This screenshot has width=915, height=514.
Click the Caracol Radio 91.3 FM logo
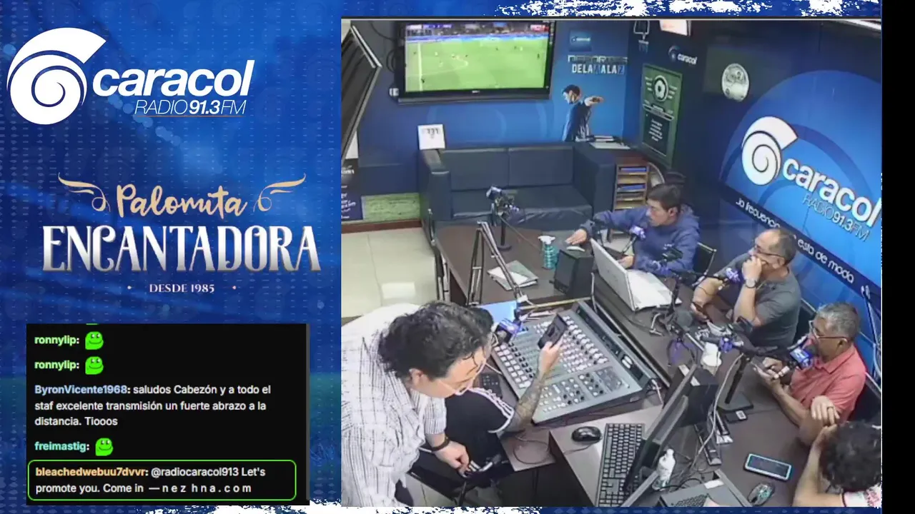point(130,76)
